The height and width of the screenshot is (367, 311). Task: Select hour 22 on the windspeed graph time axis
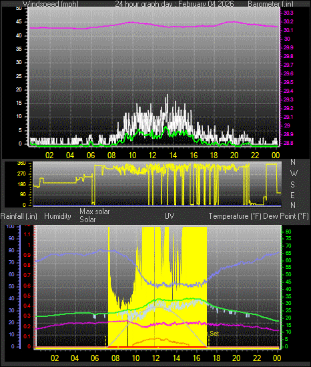click(x=255, y=155)
